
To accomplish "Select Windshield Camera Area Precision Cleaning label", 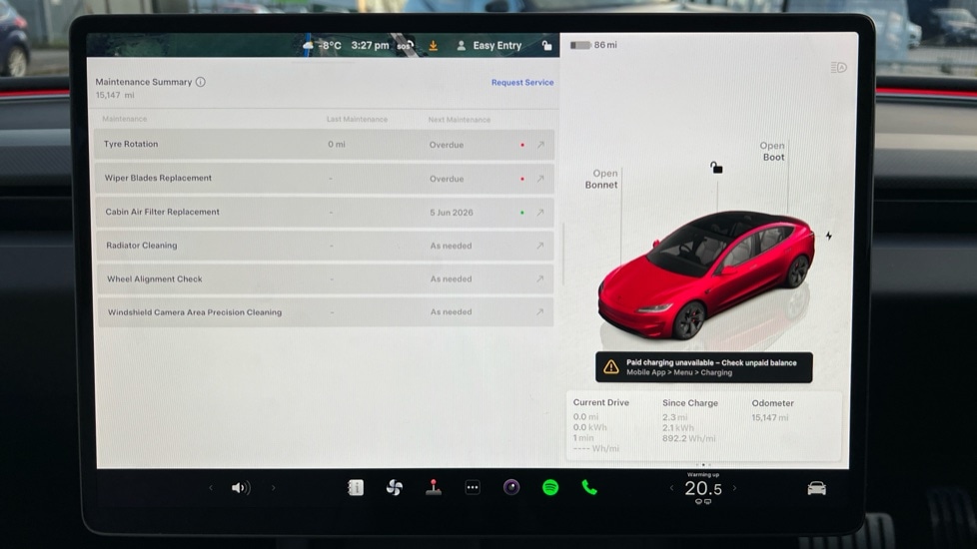I will 195,312.
